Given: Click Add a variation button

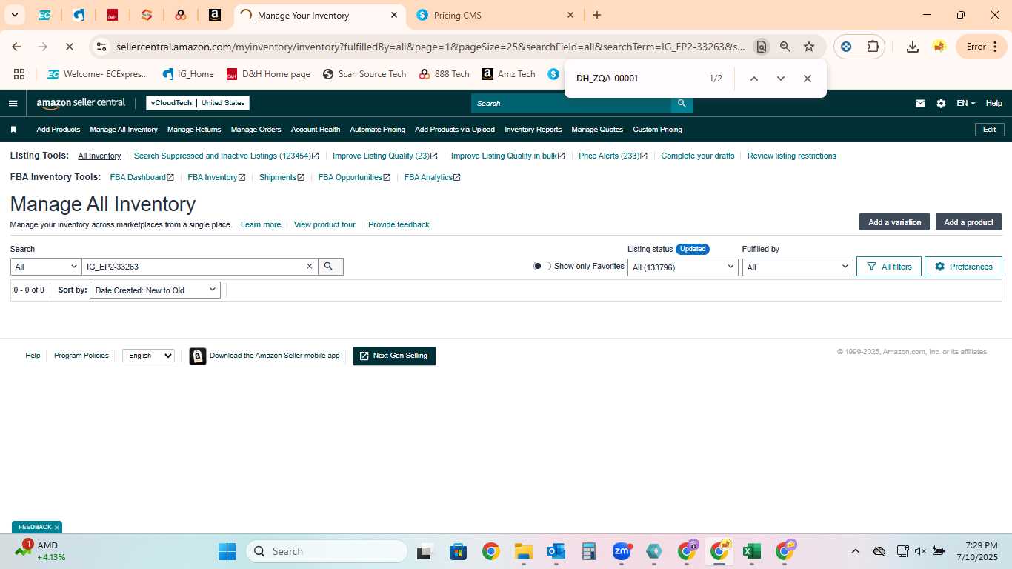Looking at the screenshot, I should pos(894,222).
